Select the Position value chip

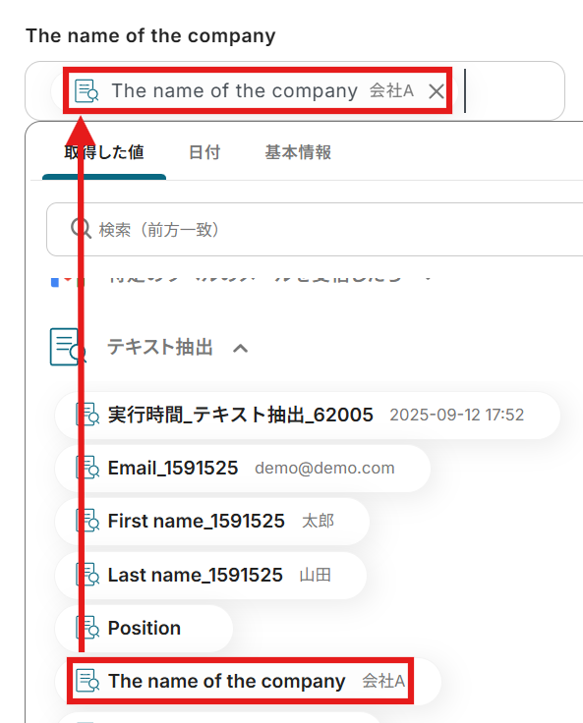[144, 628]
